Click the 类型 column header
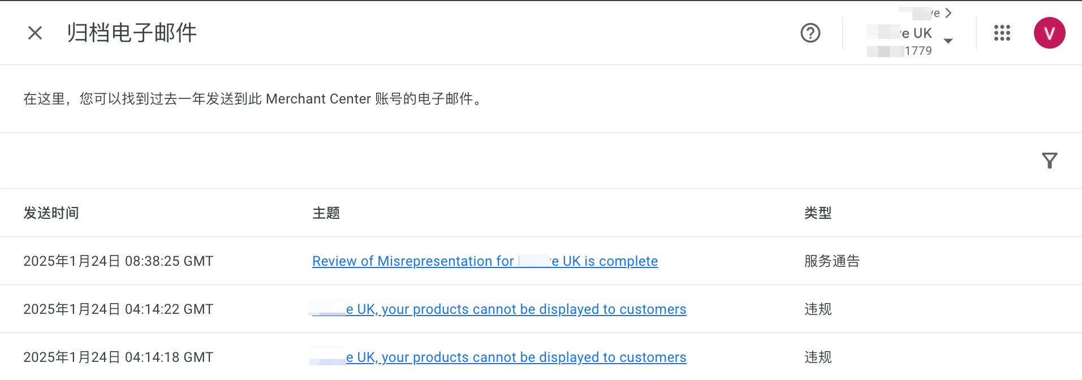The height and width of the screenshot is (380, 1082). [x=818, y=213]
